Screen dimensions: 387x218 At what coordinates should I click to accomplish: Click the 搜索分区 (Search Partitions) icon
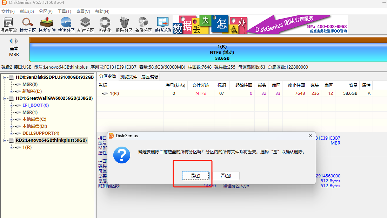(x=28, y=24)
